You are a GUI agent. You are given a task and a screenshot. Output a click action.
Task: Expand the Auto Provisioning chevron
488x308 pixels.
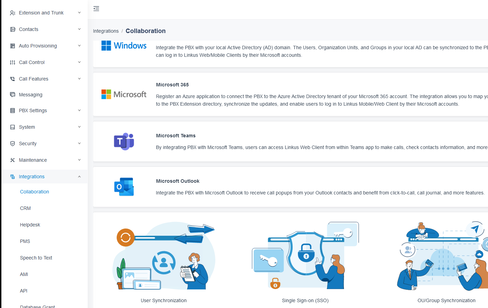pyautogui.click(x=79, y=46)
